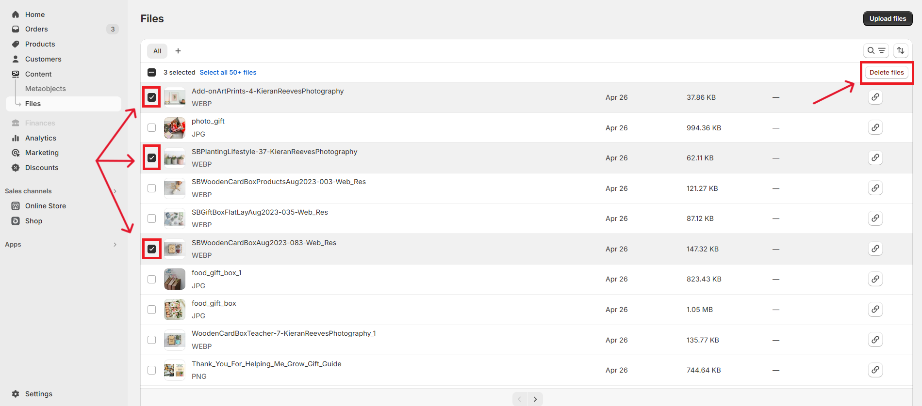
Task: Go to next page of files
Action: click(x=535, y=399)
